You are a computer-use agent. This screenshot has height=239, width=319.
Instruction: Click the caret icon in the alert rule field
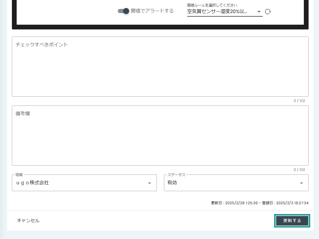pos(259,12)
